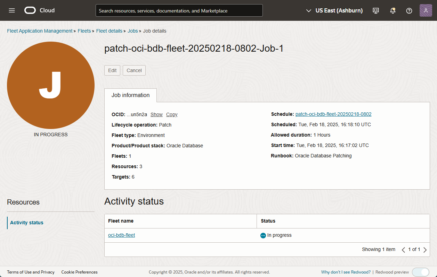Open the Cloud Shell console icon
Image resolution: width=437 pixels, height=277 pixels.
pyautogui.click(x=375, y=10)
